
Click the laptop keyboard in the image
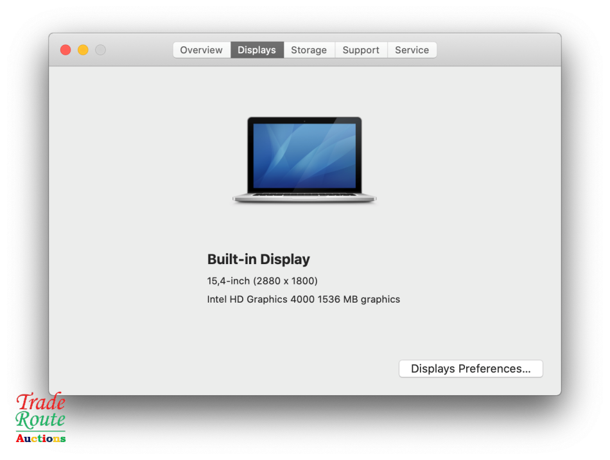(304, 196)
